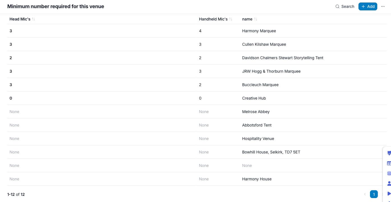The image size is (391, 202).
Task: Sort by name column arrows
Action: click(256, 19)
